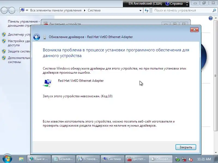Viewport: 218px width, 163px height.
Task: Click the explorer Back navigation button
Action: tap(4, 10)
